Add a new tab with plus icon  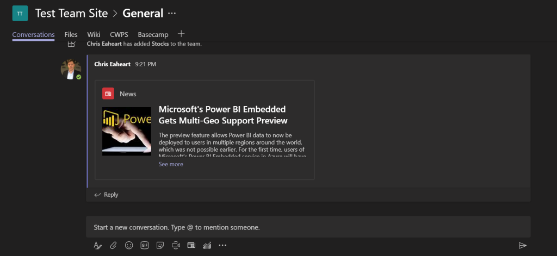tap(182, 34)
